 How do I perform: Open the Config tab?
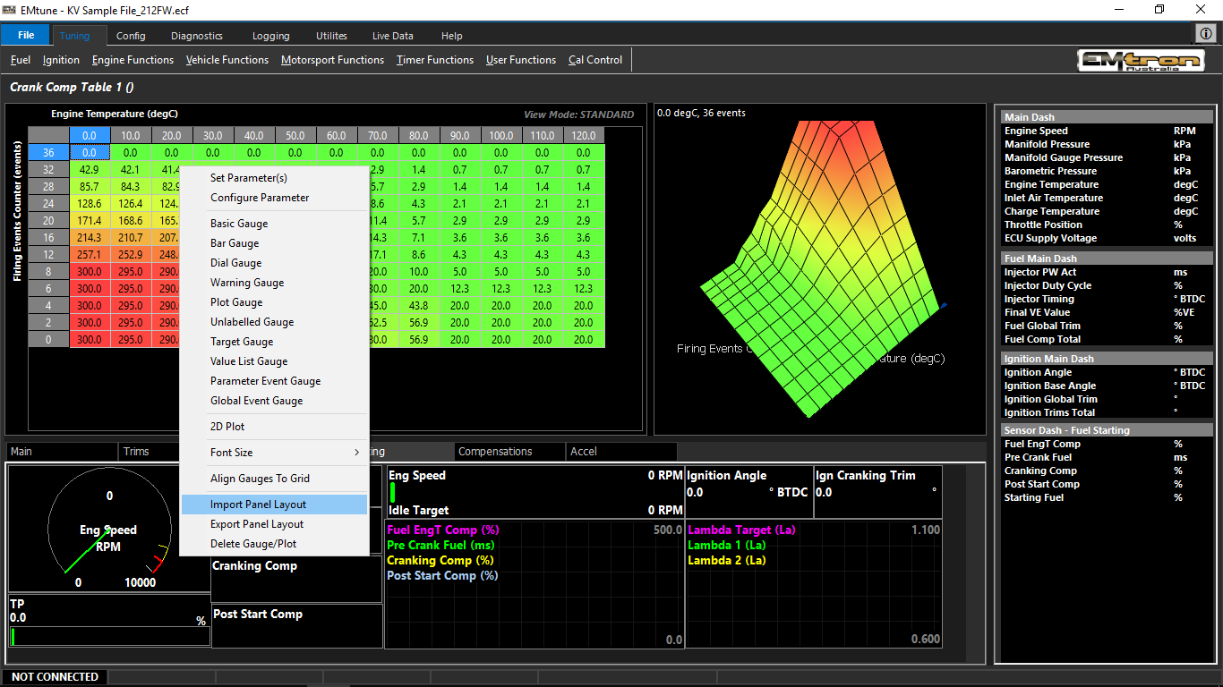(131, 36)
